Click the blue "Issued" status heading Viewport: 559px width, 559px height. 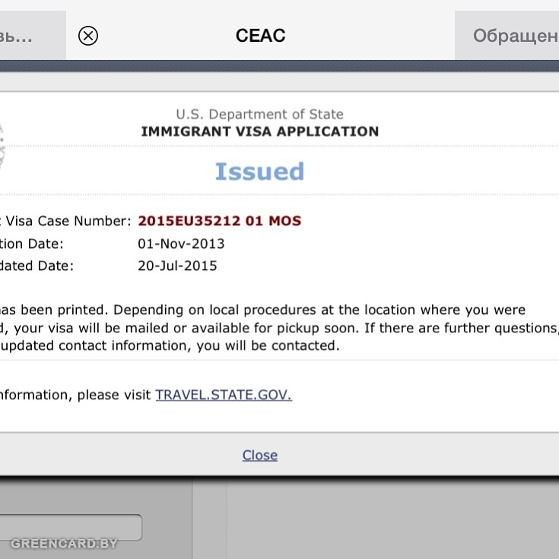259,172
